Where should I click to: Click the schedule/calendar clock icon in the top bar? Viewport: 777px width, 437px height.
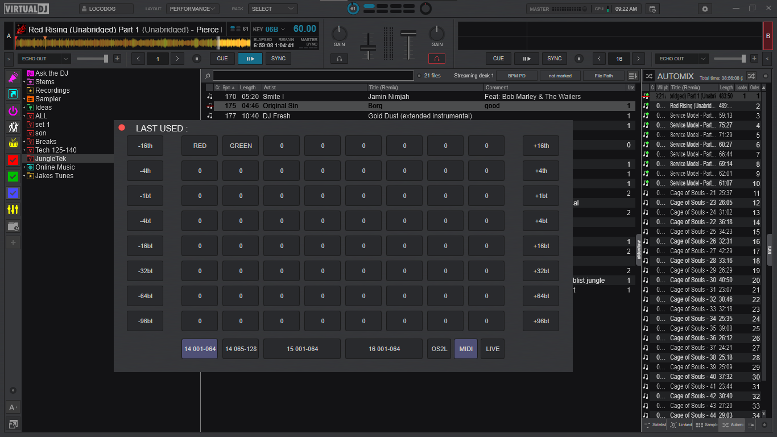[x=652, y=9]
